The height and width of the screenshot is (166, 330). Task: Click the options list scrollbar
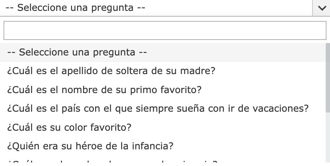click(328, 116)
